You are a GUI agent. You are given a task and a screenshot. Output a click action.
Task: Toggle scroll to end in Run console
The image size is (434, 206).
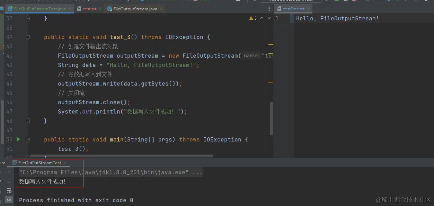pos(9,199)
